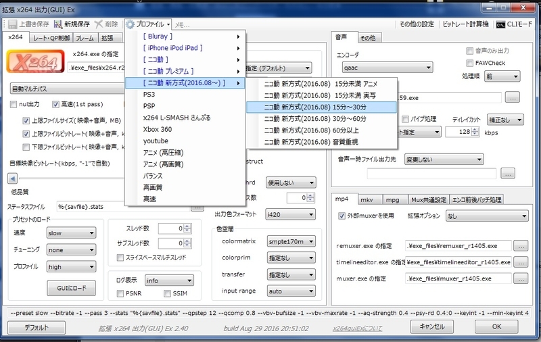Image resolution: width=541 pixels, height=342 pixels.
Task: Click the CLIモード console icon
Action: tap(500, 24)
